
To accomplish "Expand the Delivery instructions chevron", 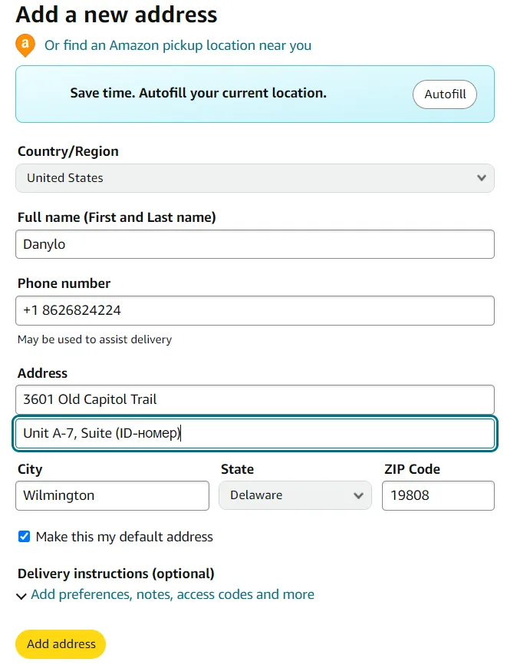I will coord(22,595).
